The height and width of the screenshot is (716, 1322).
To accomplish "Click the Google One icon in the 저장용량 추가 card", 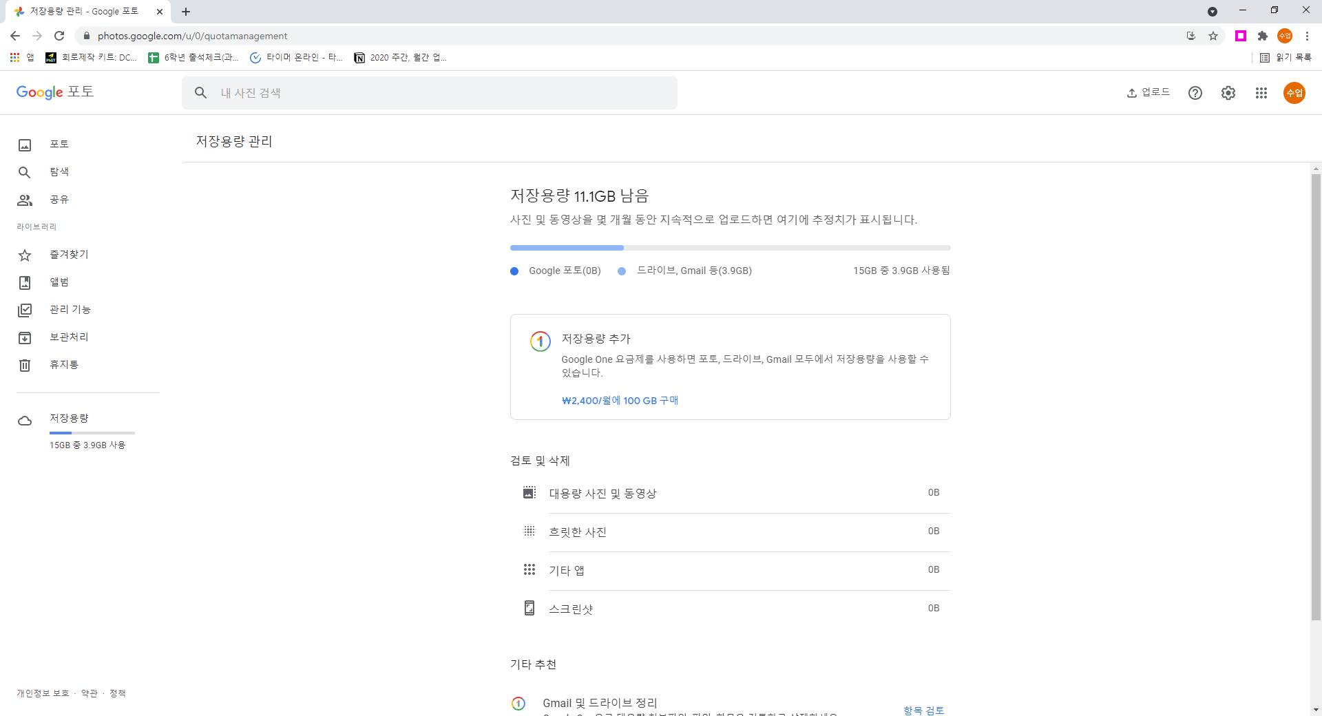I will coord(541,341).
